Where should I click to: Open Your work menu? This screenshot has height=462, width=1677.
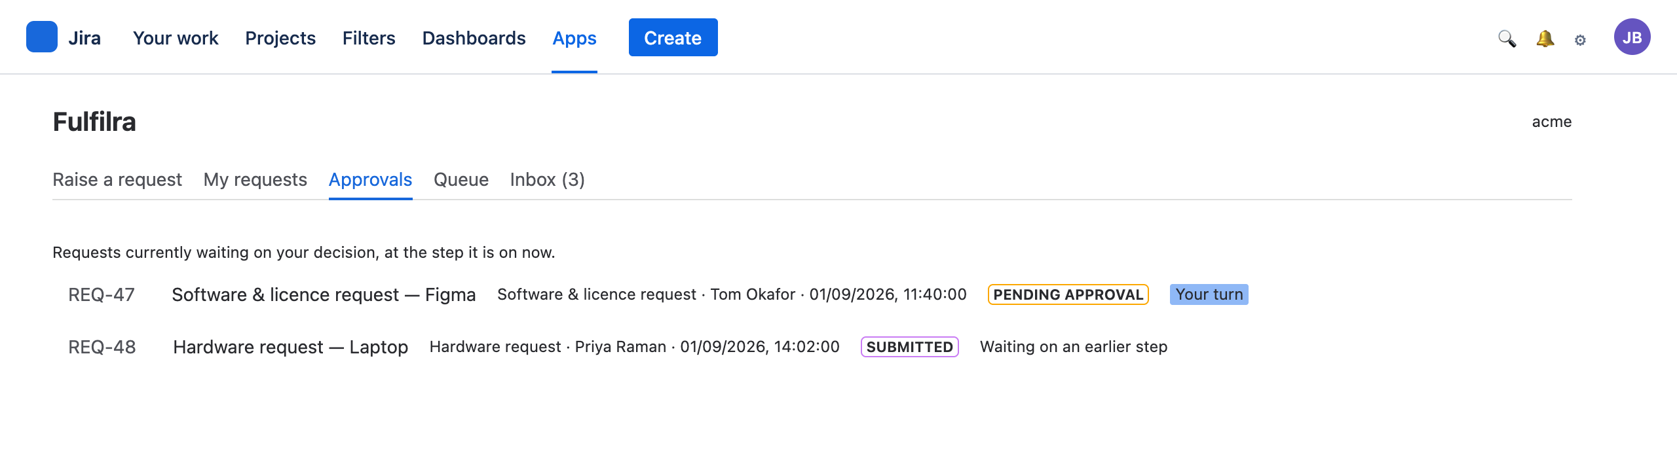click(176, 38)
